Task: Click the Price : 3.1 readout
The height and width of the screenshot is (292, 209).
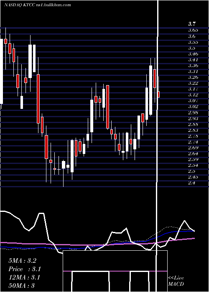Action: point(25,269)
